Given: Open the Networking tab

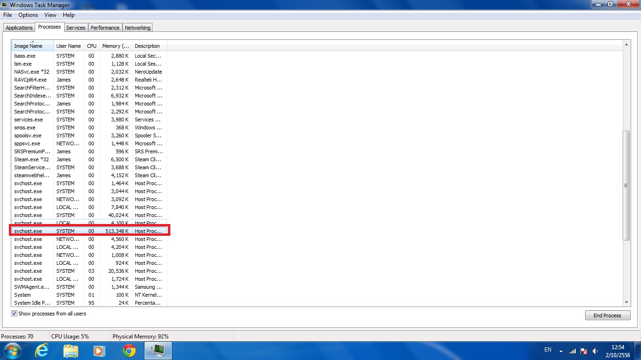Looking at the screenshot, I should point(137,28).
